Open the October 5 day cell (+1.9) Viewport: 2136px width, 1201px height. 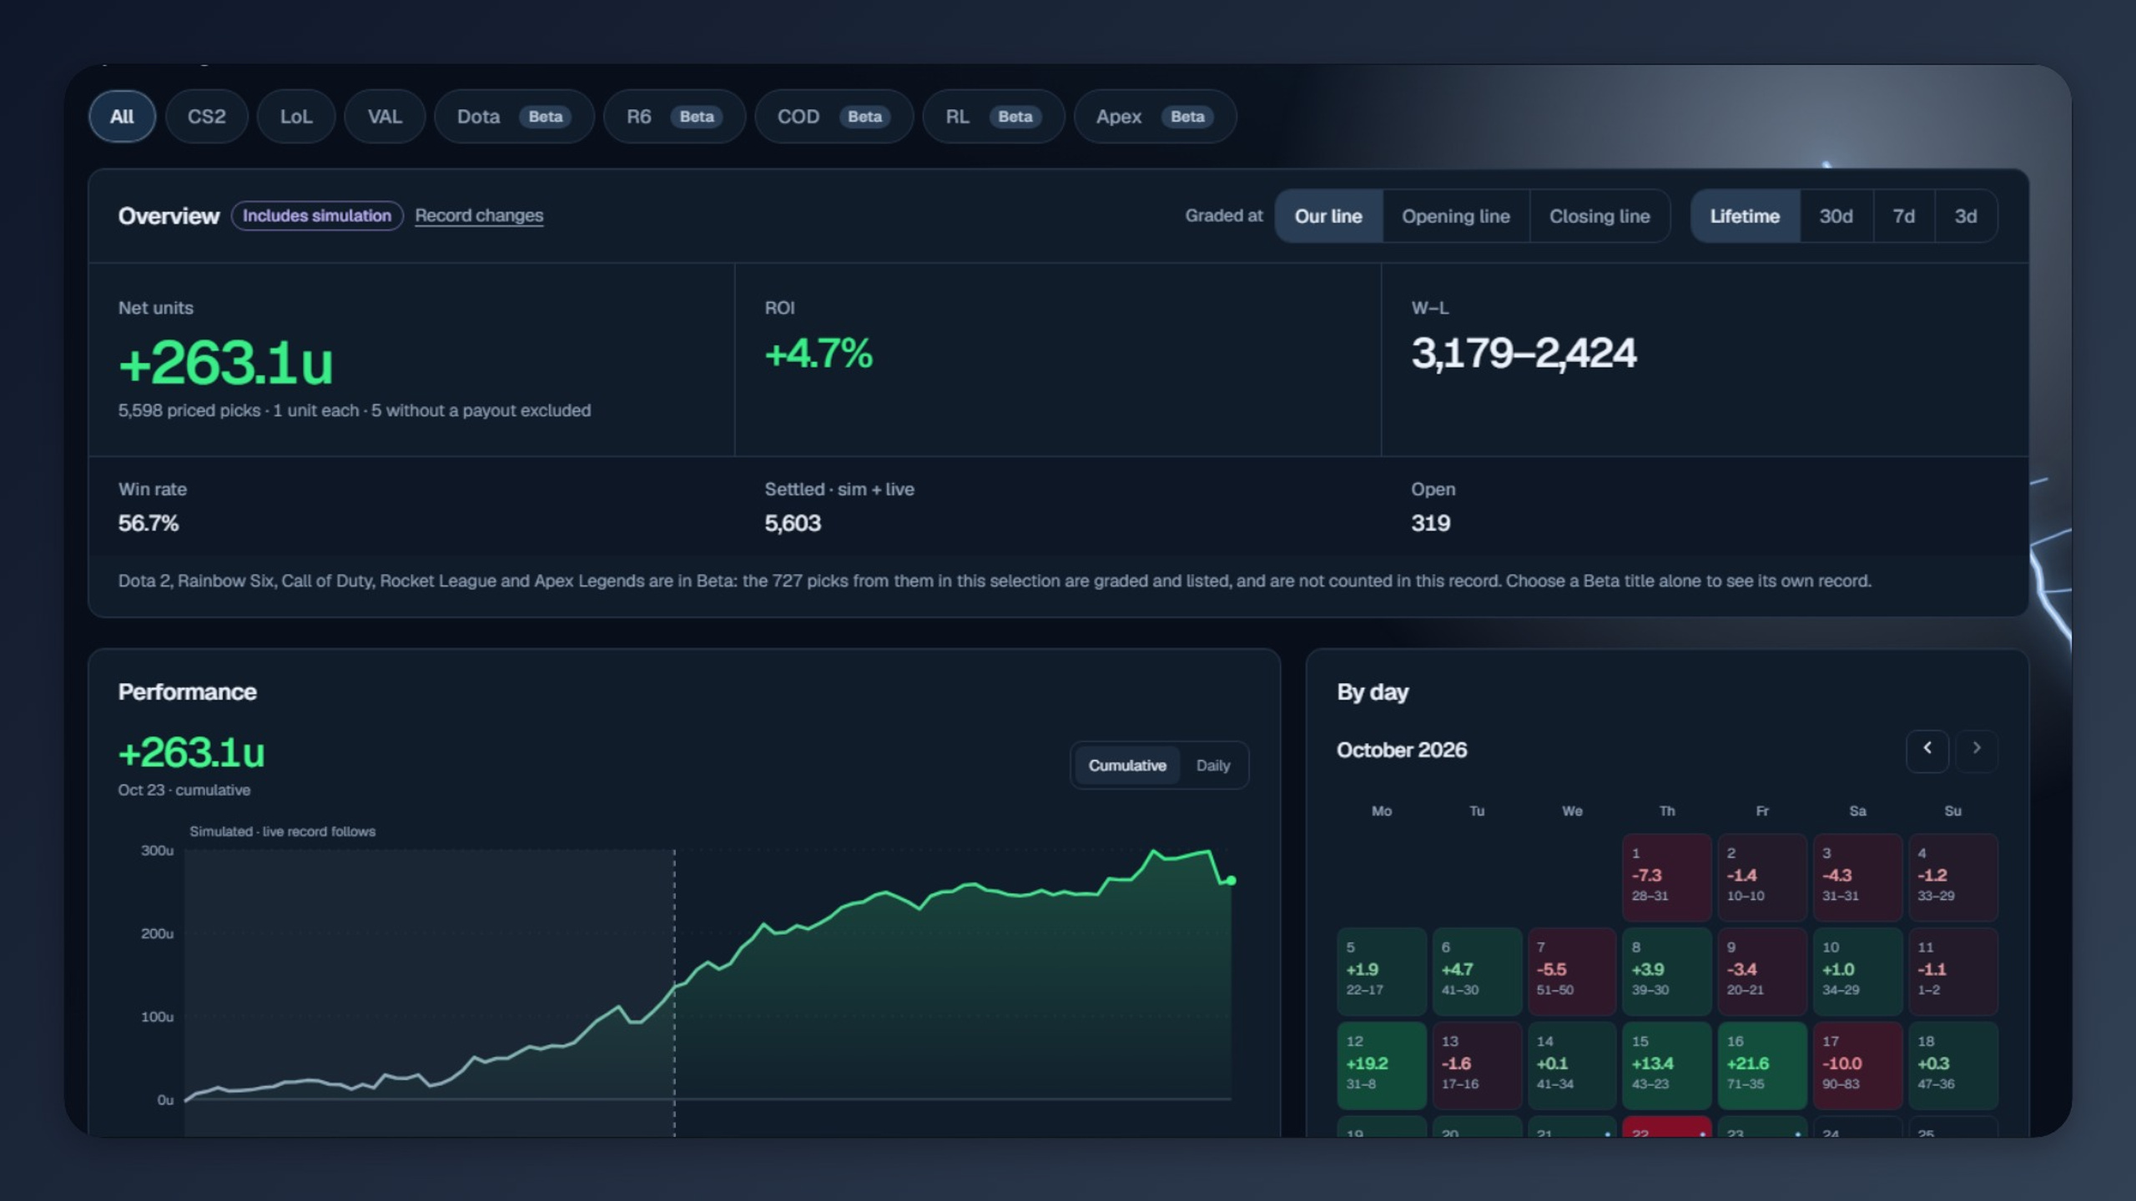(x=1382, y=971)
